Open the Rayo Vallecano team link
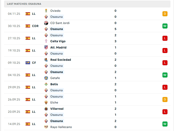This screenshot has width=174, height=131. pos(61,127)
